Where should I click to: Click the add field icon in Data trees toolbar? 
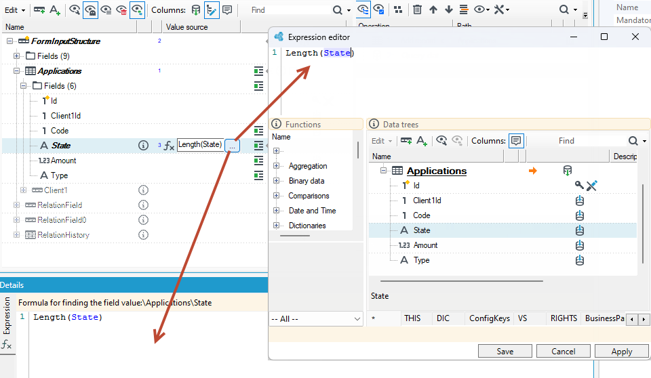406,141
